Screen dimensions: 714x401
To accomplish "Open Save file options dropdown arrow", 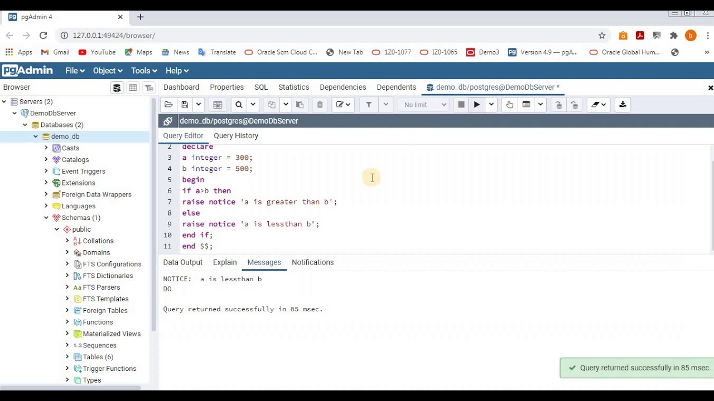I will pos(198,105).
